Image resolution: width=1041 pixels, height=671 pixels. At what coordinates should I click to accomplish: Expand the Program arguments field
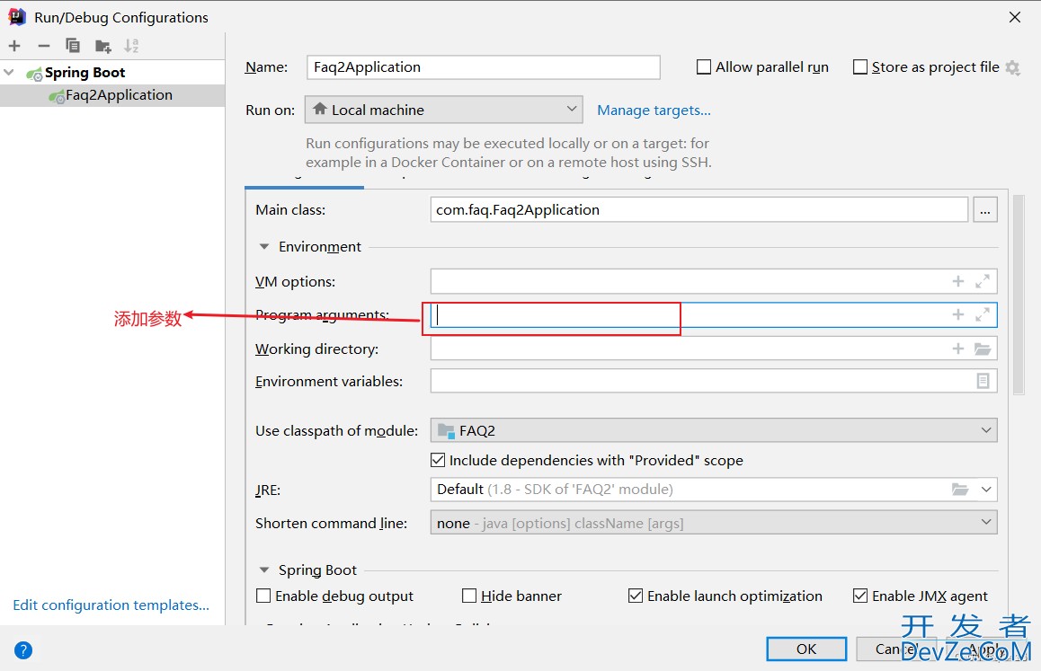pos(983,314)
